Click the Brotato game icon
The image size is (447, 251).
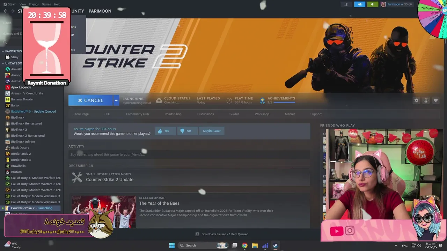click(8, 172)
